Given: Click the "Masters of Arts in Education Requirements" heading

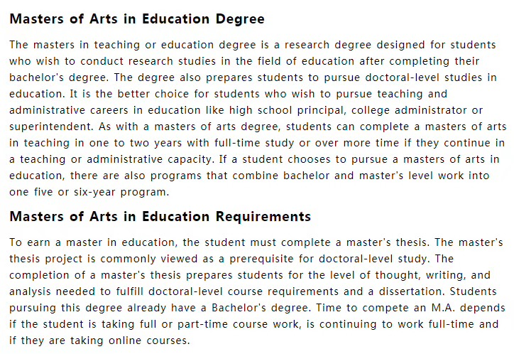Looking at the screenshot, I should (160, 216).
